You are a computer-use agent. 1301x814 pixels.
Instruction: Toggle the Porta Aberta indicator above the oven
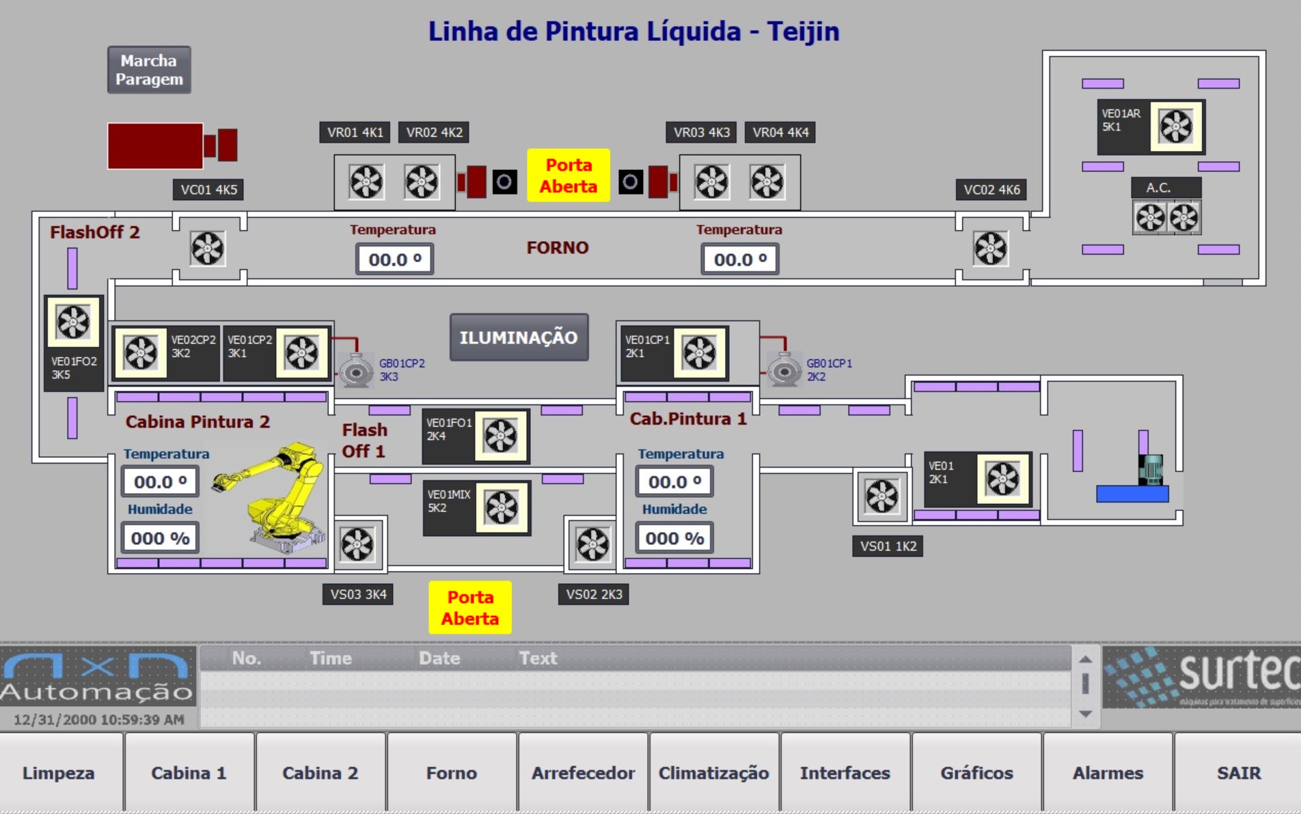(x=568, y=176)
